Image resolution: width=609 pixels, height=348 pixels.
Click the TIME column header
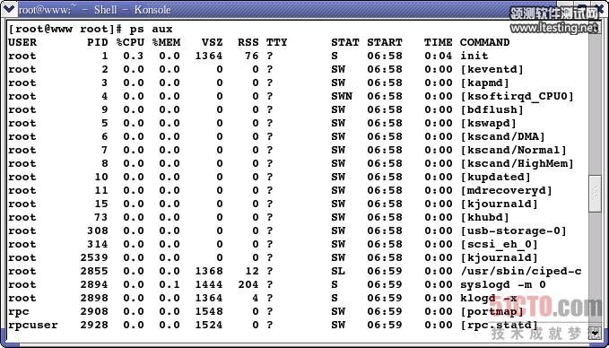tap(438, 42)
